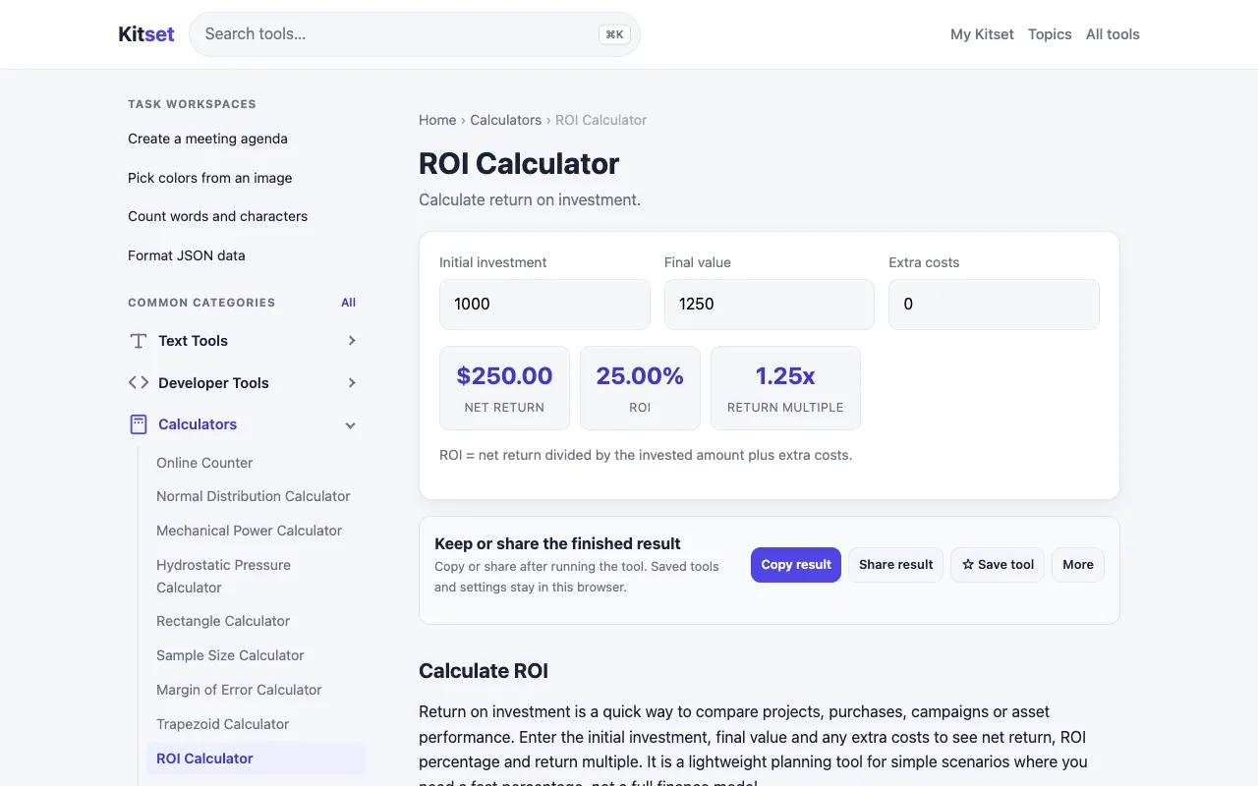Click the Final value input field
This screenshot has width=1258, height=786.
[x=770, y=305]
